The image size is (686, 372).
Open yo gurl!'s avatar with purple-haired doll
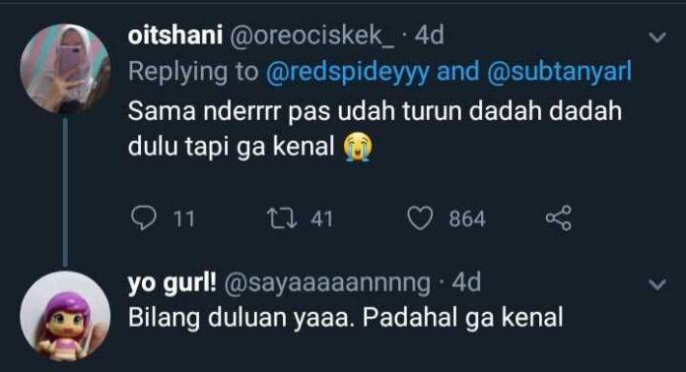(65, 316)
